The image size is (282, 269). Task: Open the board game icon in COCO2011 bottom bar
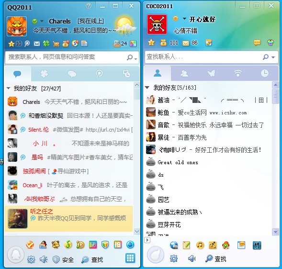click(x=213, y=245)
